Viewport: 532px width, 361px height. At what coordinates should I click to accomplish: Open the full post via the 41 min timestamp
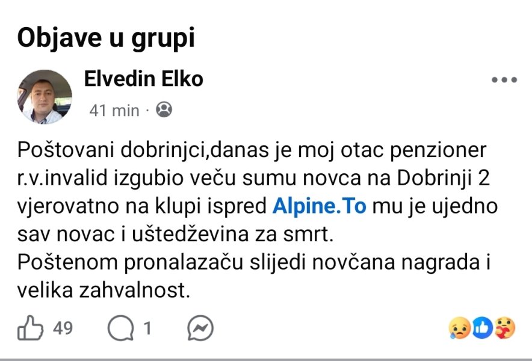tap(111, 111)
